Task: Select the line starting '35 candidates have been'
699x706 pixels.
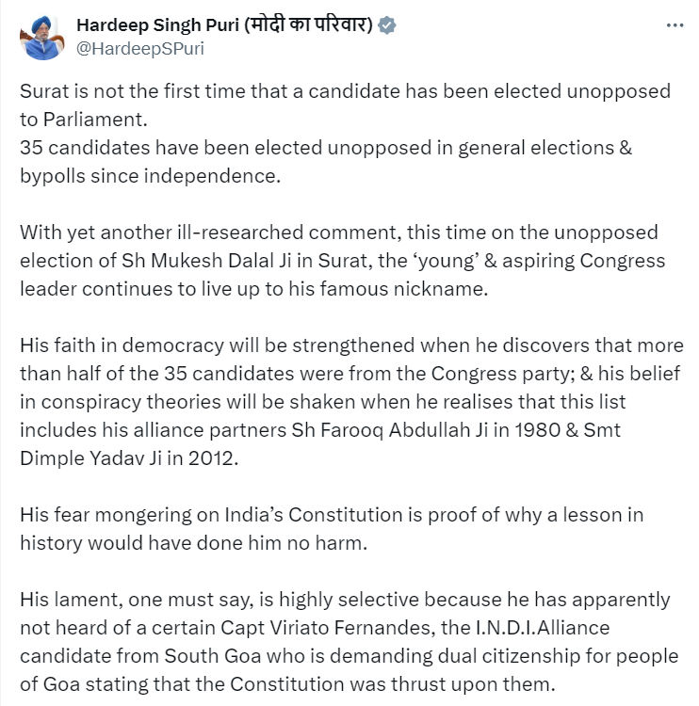Action: 326,162
